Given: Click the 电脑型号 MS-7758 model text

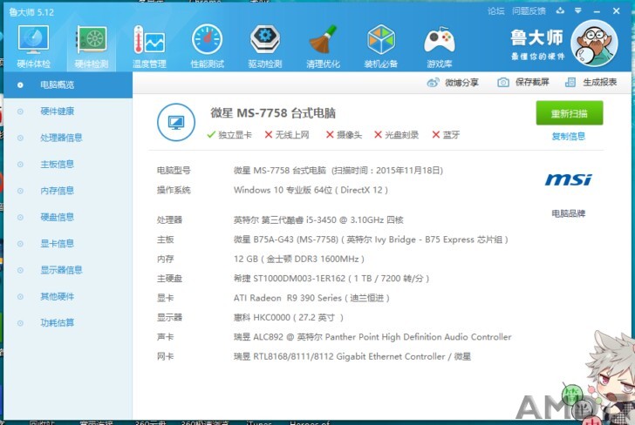Looking at the screenshot, I should 338,171.
